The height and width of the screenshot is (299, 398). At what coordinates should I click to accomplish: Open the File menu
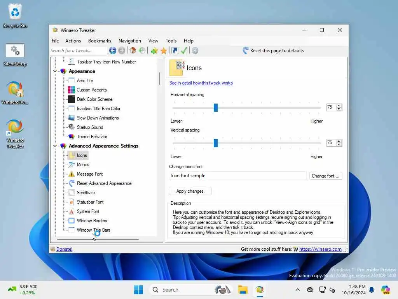point(55,41)
